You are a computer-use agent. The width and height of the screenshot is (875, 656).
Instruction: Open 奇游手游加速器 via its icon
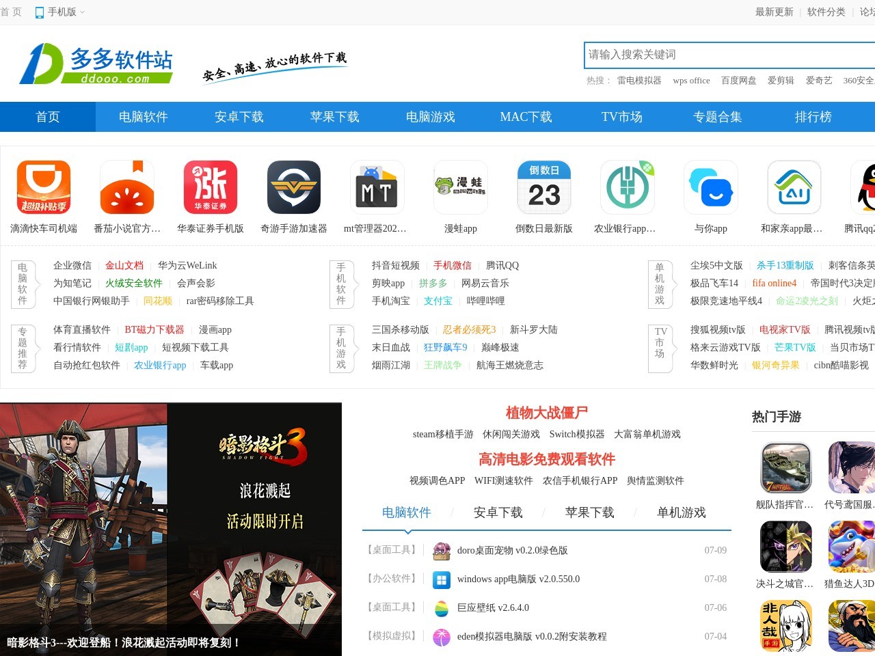pos(294,187)
